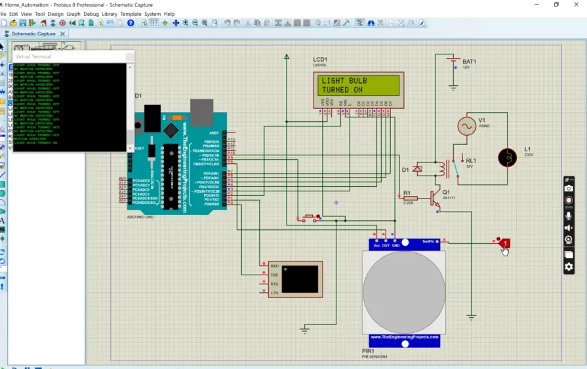Click the Pan tool blue cross icon
Screen dimensions: 587x369
tap(176, 23)
